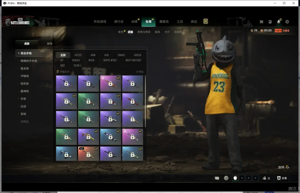
Task: Open the missions list icon in the top bar
Action: tap(261, 22)
